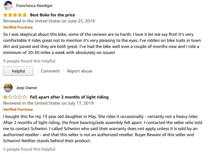This screenshot has width=208, height=154.
Task: Open the Franchesca Roediger reviewer name
Action: click(x=34, y=6)
